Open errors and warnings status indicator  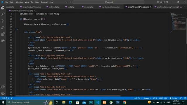coord(5,98)
